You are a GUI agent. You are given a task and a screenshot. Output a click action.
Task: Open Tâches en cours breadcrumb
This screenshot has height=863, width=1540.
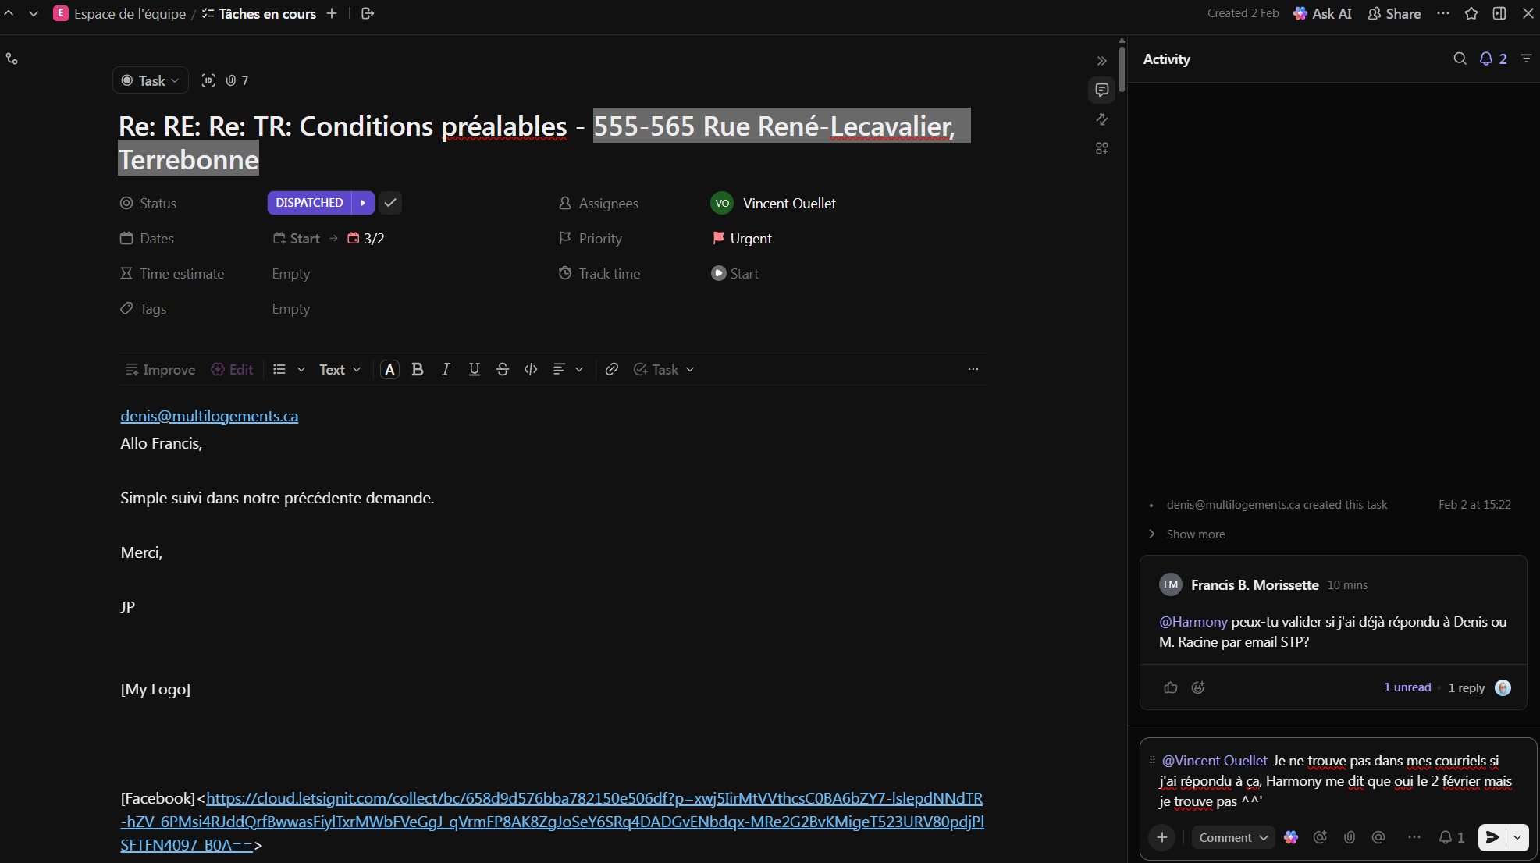[267, 13]
